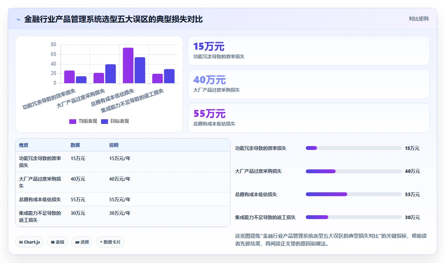Click the purple 当前表现 bar for 集成能力不足导致的返工损失

pos(158,78)
